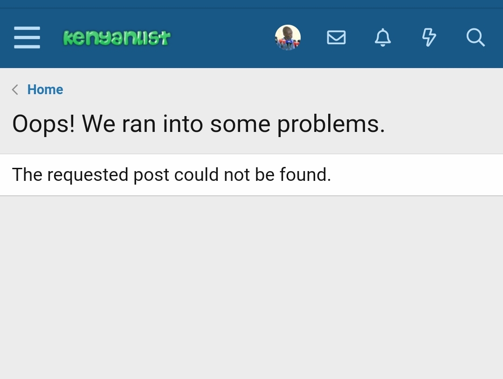Click "could not be found." message text
Viewport: 503px width, 379px height.
click(252, 175)
